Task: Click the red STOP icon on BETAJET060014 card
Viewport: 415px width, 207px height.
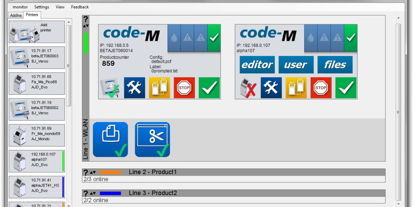Action: [x=184, y=88]
